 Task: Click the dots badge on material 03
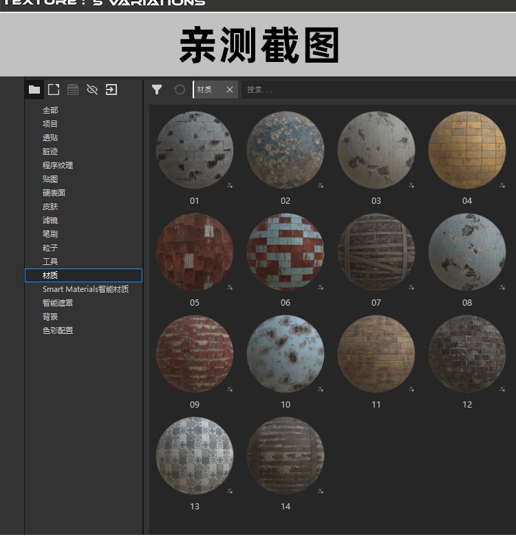point(411,185)
